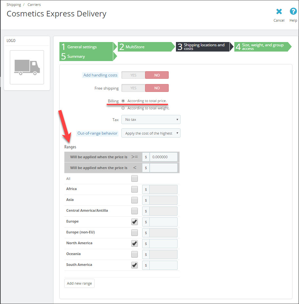Check the All zones checkbox
299x304 pixels.
coord(134,178)
